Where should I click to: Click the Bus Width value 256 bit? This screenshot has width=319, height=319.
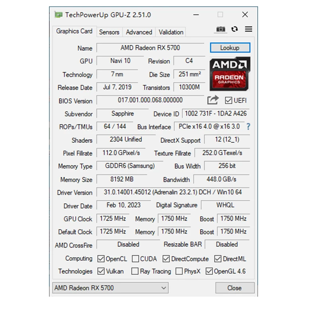click(x=227, y=166)
